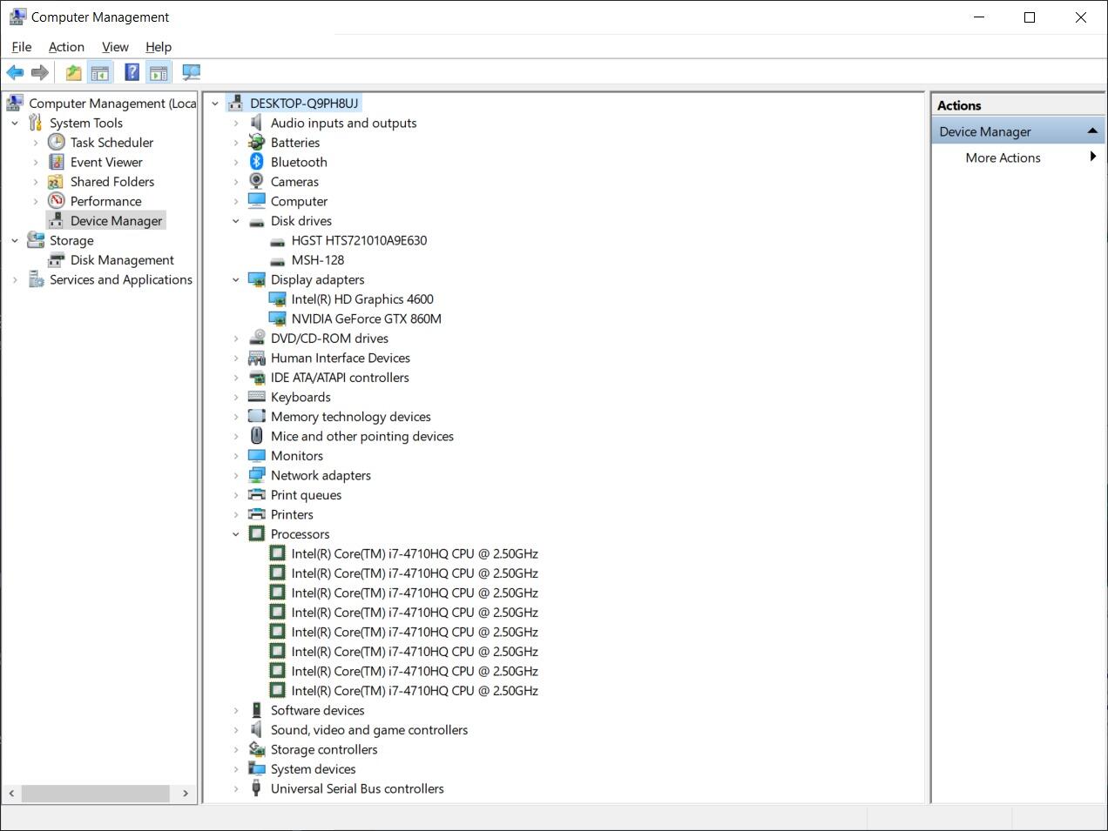Click the Up one level folder icon
This screenshot has width=1108, height=831.
coord(74,72)
